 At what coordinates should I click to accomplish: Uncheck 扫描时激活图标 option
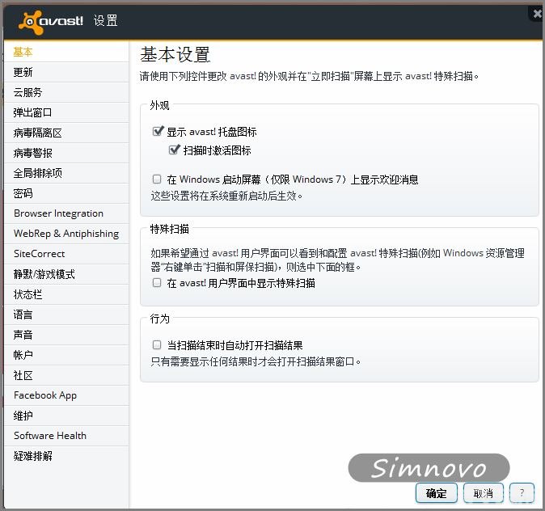tap(174, 150)
